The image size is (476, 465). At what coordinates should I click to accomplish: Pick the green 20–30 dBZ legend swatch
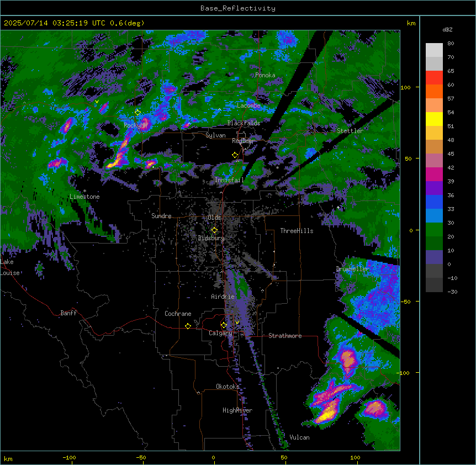[434, 230]
